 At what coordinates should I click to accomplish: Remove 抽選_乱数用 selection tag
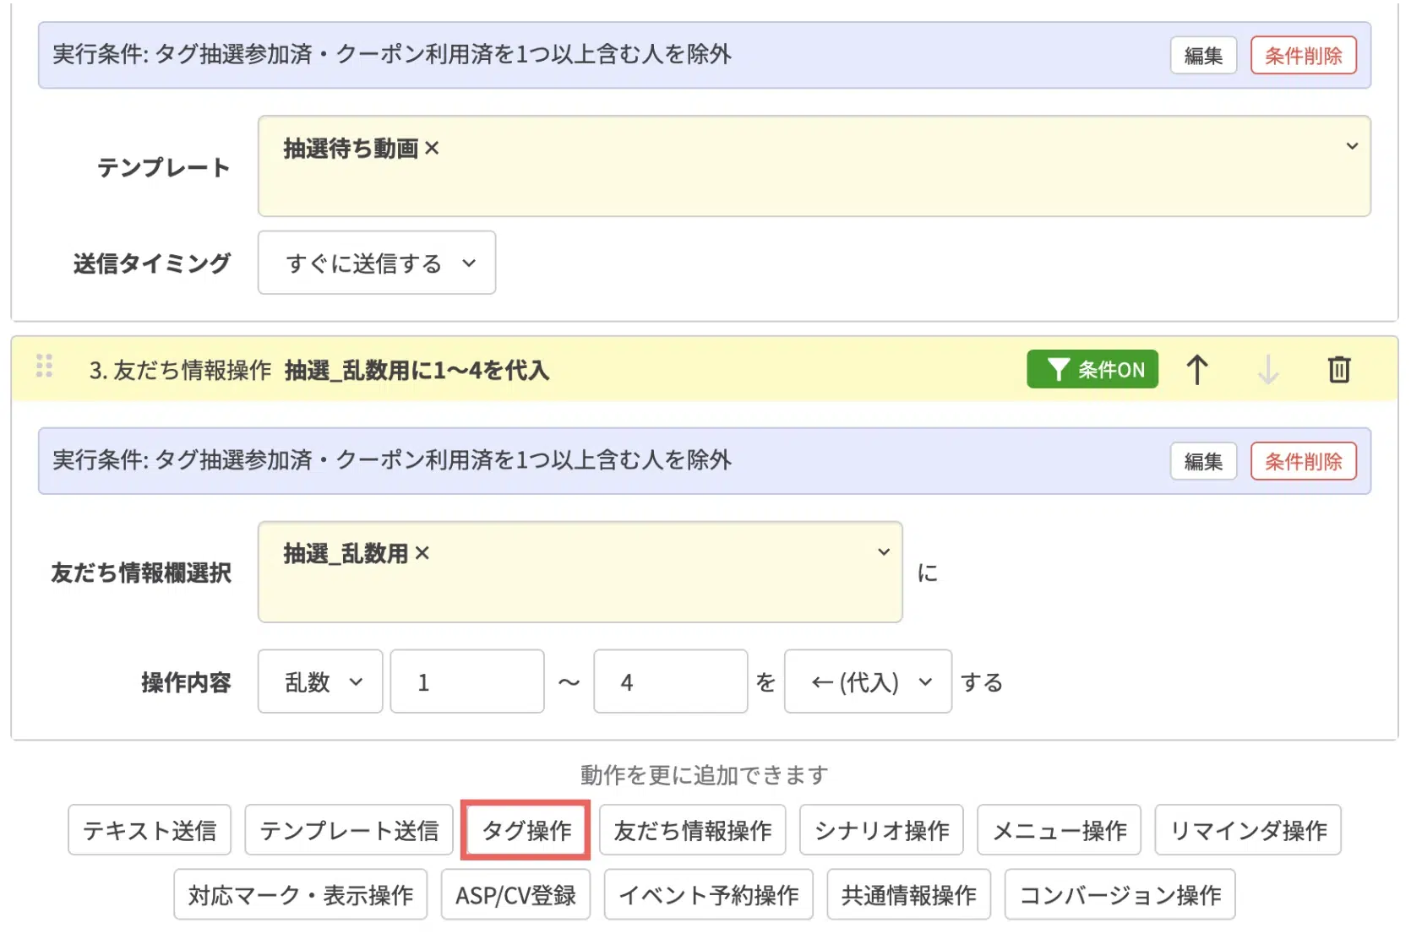(422, 553)
